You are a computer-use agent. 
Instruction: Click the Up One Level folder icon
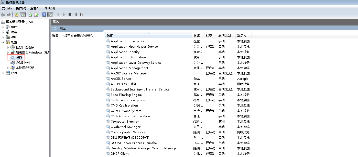(17, 15)
